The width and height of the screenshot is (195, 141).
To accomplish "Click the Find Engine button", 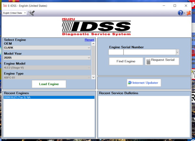I will 126,61.
